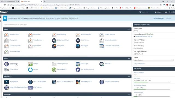Open the Address Importer icon
Screen dimensions: 175x98
point(7,46)
